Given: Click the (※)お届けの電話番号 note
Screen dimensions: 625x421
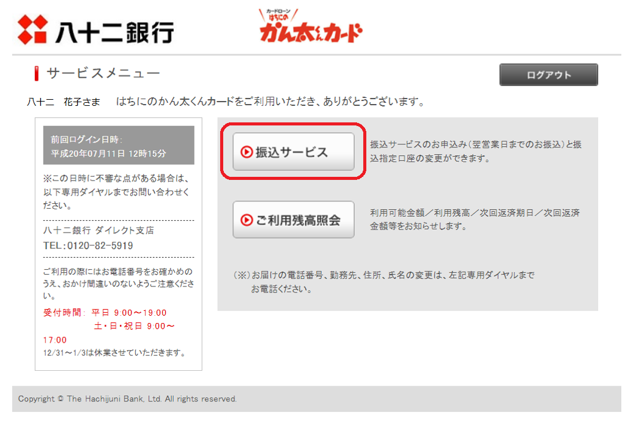Looking at the screenshot, I should [x=384, y=282].
